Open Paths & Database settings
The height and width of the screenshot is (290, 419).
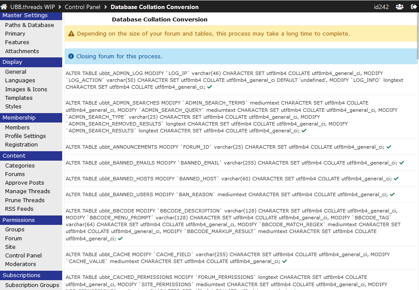point(30,25)
